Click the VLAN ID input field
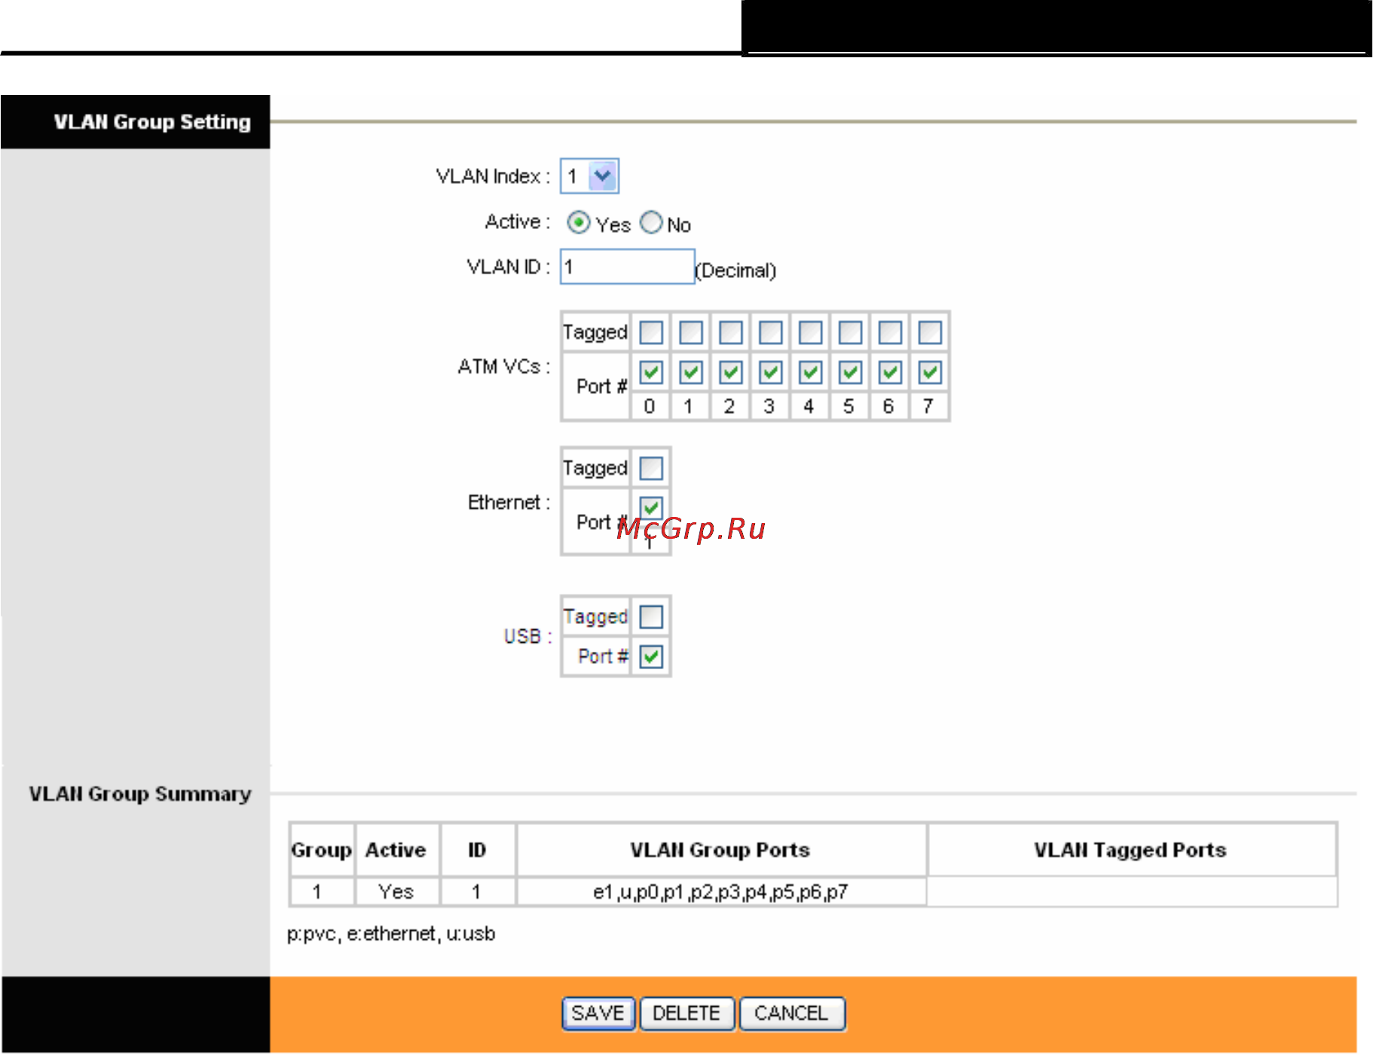The height and width of the screenshot is (1055, 1373). pos(627,267)
